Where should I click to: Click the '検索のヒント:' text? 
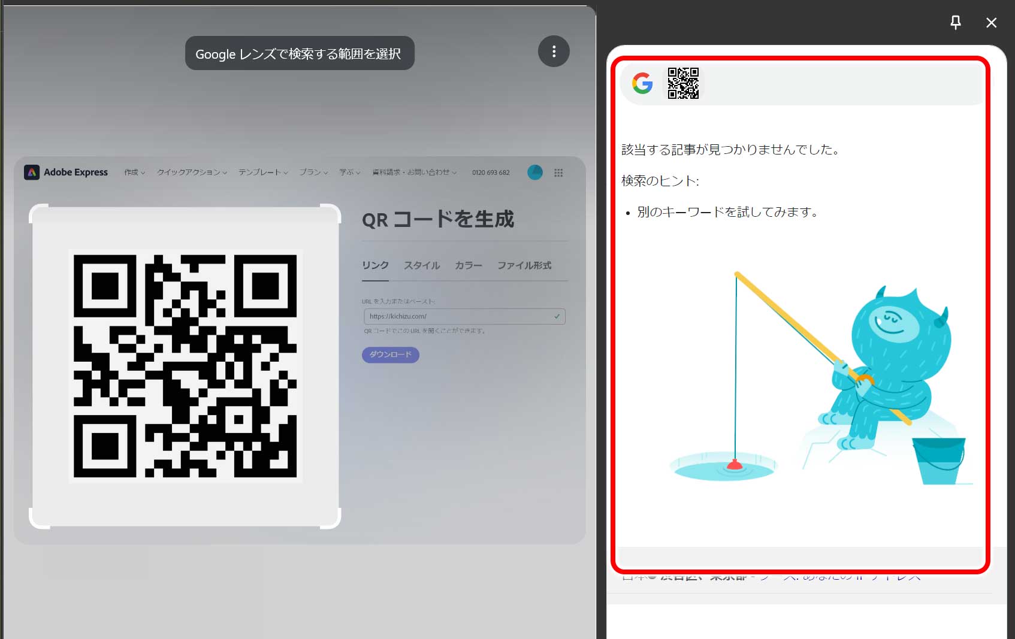click(660, 181)
